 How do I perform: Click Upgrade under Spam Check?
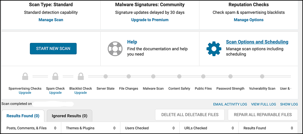(x=55, y=93)
